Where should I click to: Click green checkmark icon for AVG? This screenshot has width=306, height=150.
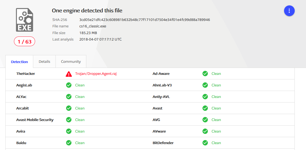[205, 120]
